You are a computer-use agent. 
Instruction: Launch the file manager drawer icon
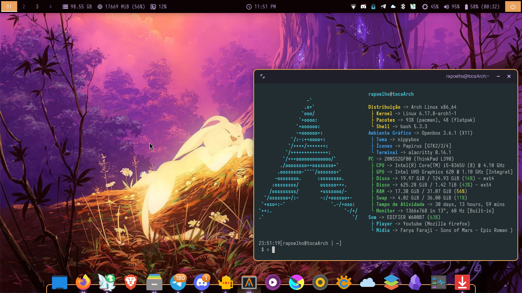pos(154,283)
